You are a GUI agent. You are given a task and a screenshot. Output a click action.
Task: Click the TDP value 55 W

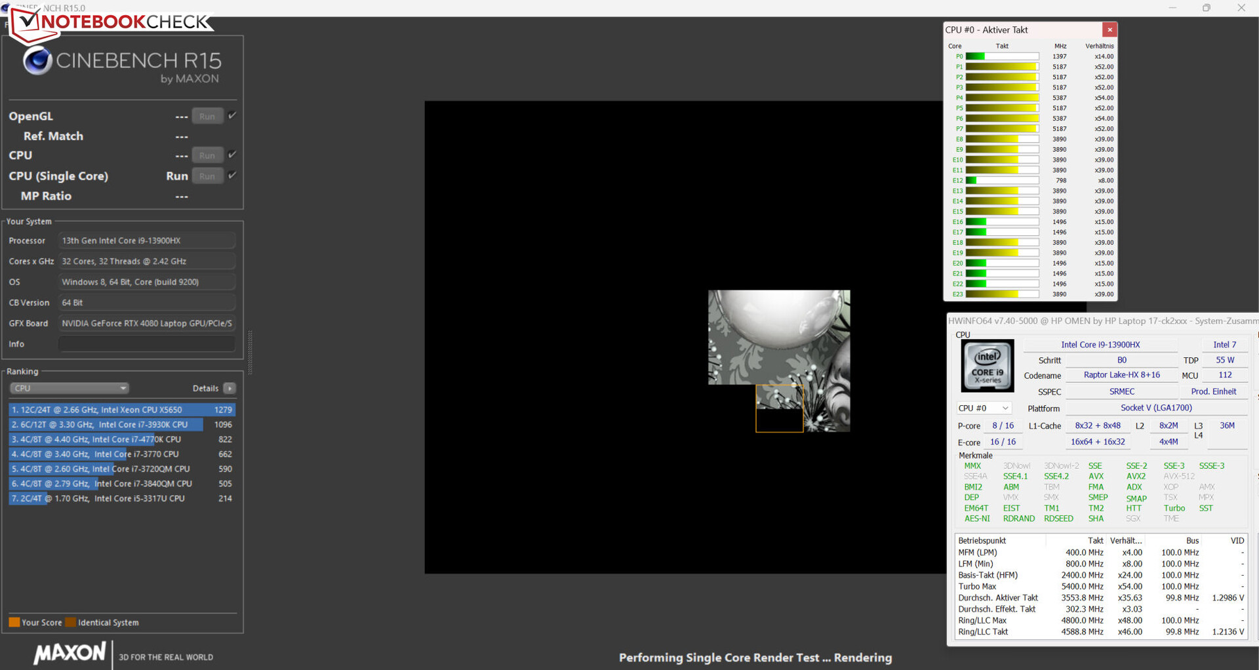click(1224, 360)
